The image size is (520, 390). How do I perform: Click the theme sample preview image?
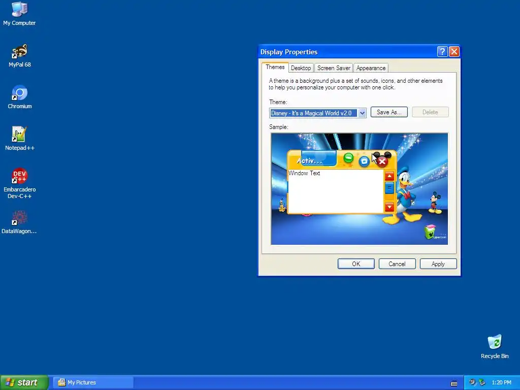click(x=359, y=189)
